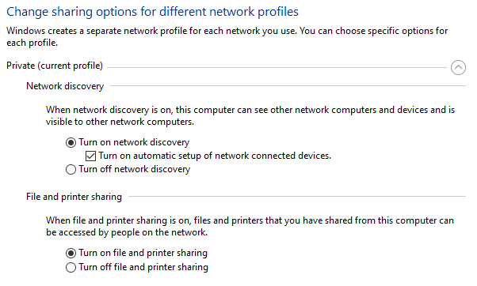The image size is (477, 286).
Task: Click the 'Turn off file and printer sharing' label text
Action: pyautogui.click(x=143, y=267)
